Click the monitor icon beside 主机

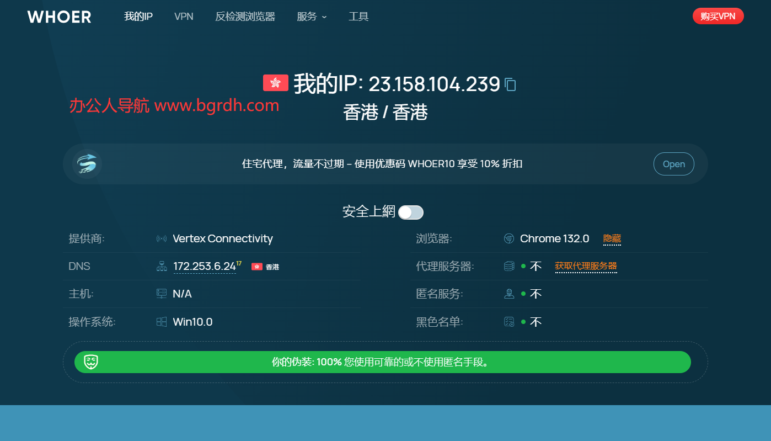coord(161,294)
